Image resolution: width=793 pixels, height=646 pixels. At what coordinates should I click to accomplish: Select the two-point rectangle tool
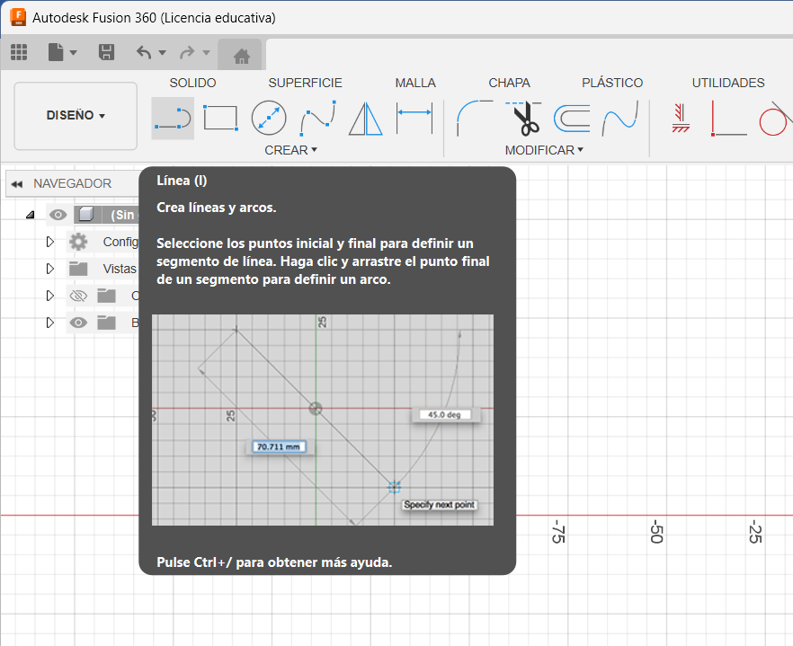point(220,119)
